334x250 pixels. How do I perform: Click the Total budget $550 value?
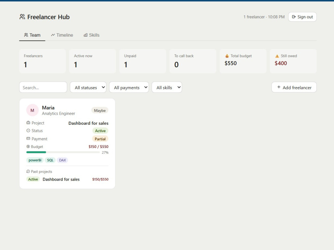[231, 63]
